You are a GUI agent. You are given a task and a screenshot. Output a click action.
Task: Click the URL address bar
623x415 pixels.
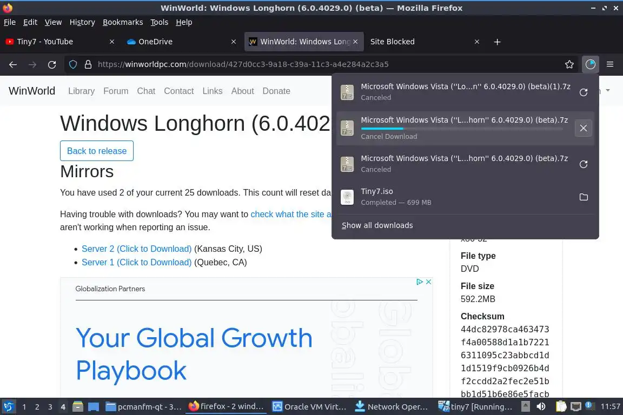click(318, 64)
